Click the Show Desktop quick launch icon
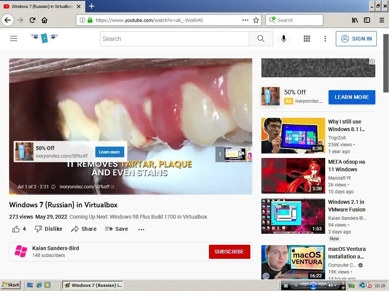Screen dimensions: 389x291 [30, 285]
